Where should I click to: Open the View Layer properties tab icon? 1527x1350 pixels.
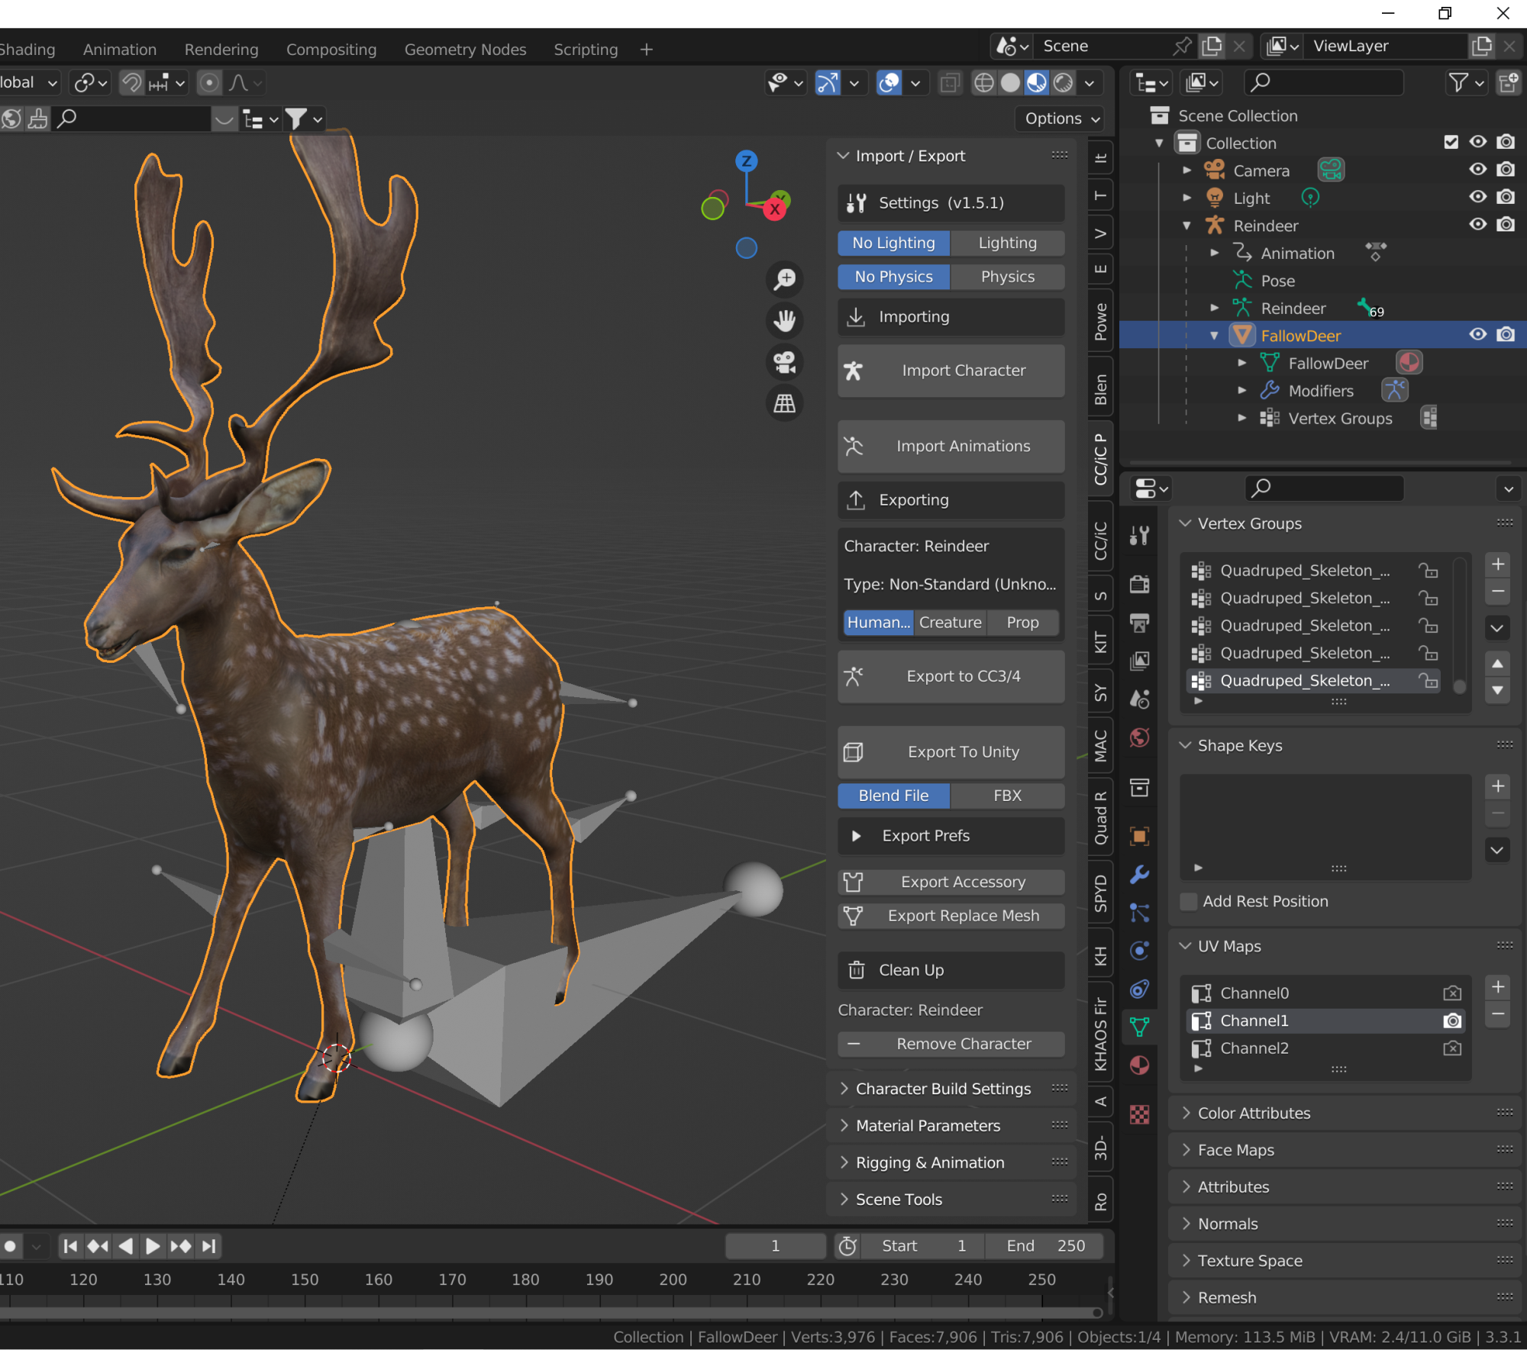[x=1139, y=661]
